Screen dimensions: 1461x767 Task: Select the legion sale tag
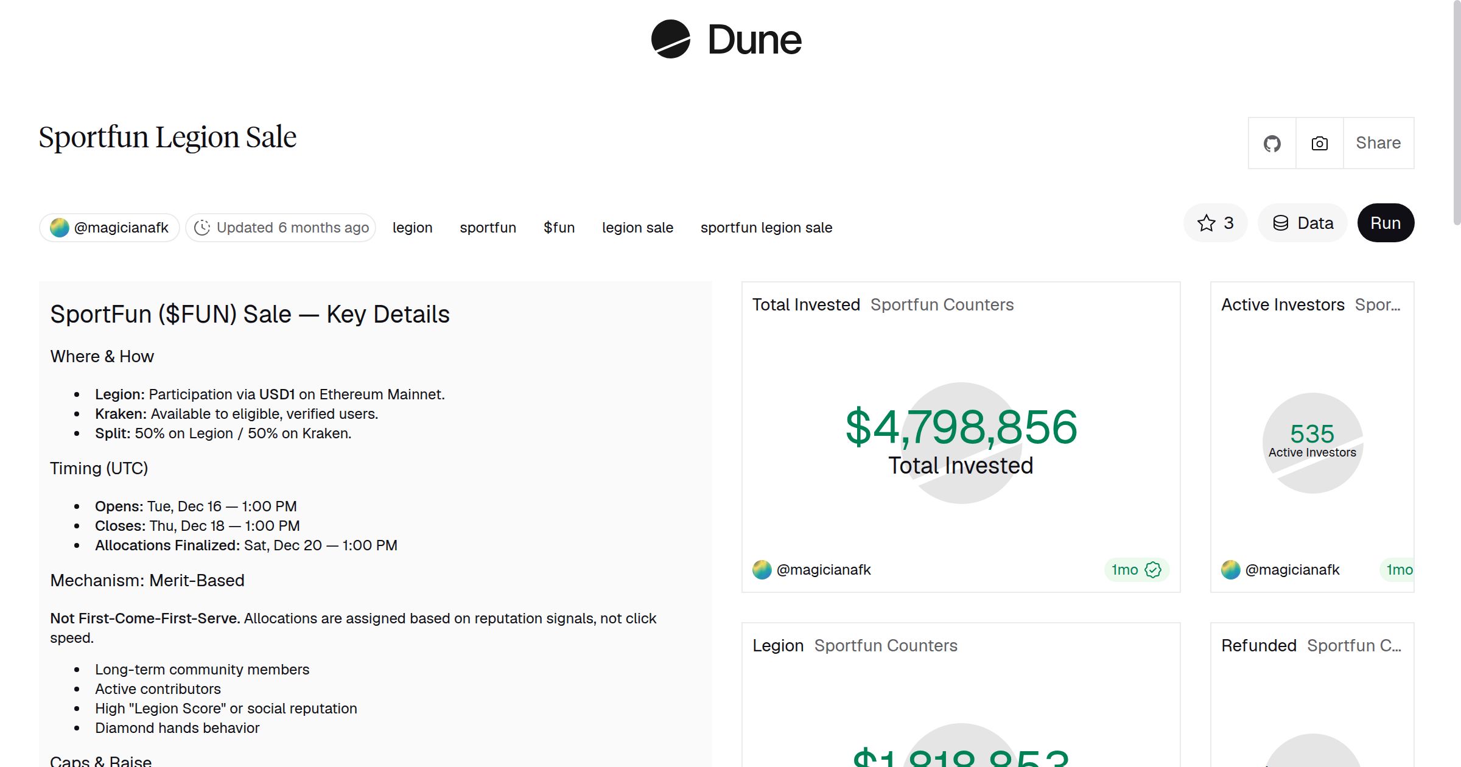click(637, 228)
